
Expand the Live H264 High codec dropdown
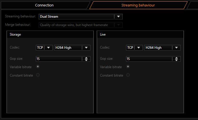tap(176, 48)
